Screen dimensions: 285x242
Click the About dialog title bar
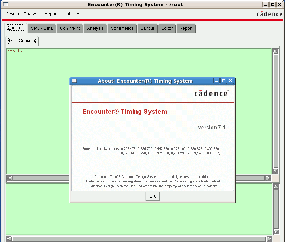click(x=145, y=81)
